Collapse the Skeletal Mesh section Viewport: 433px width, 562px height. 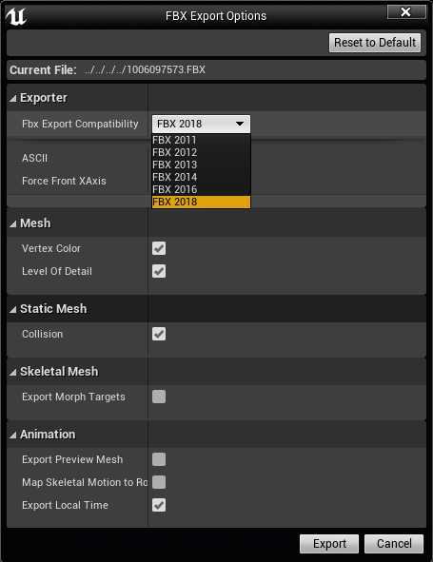coord(13,372)
